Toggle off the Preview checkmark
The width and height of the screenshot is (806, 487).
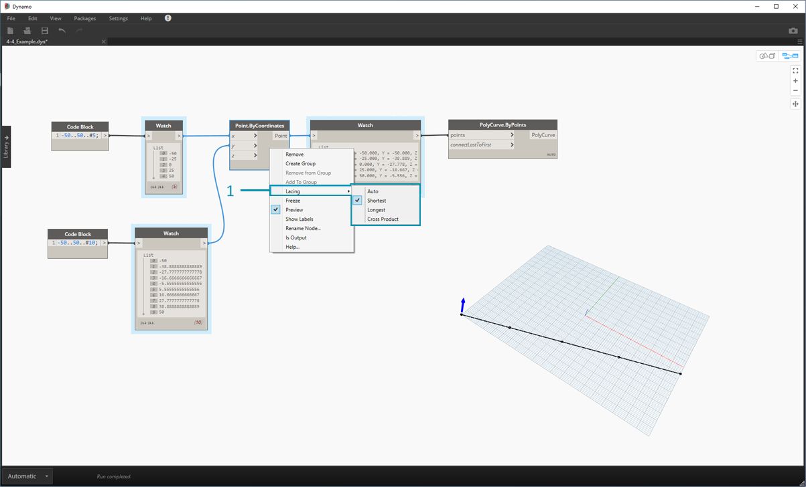tap(275, 209)
